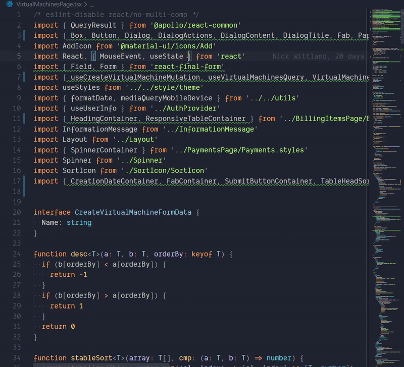This screenshot has height=367, width=404.
Task: Click the ResponsiveTableContainer identifier
Action: [x=195, y=118]
